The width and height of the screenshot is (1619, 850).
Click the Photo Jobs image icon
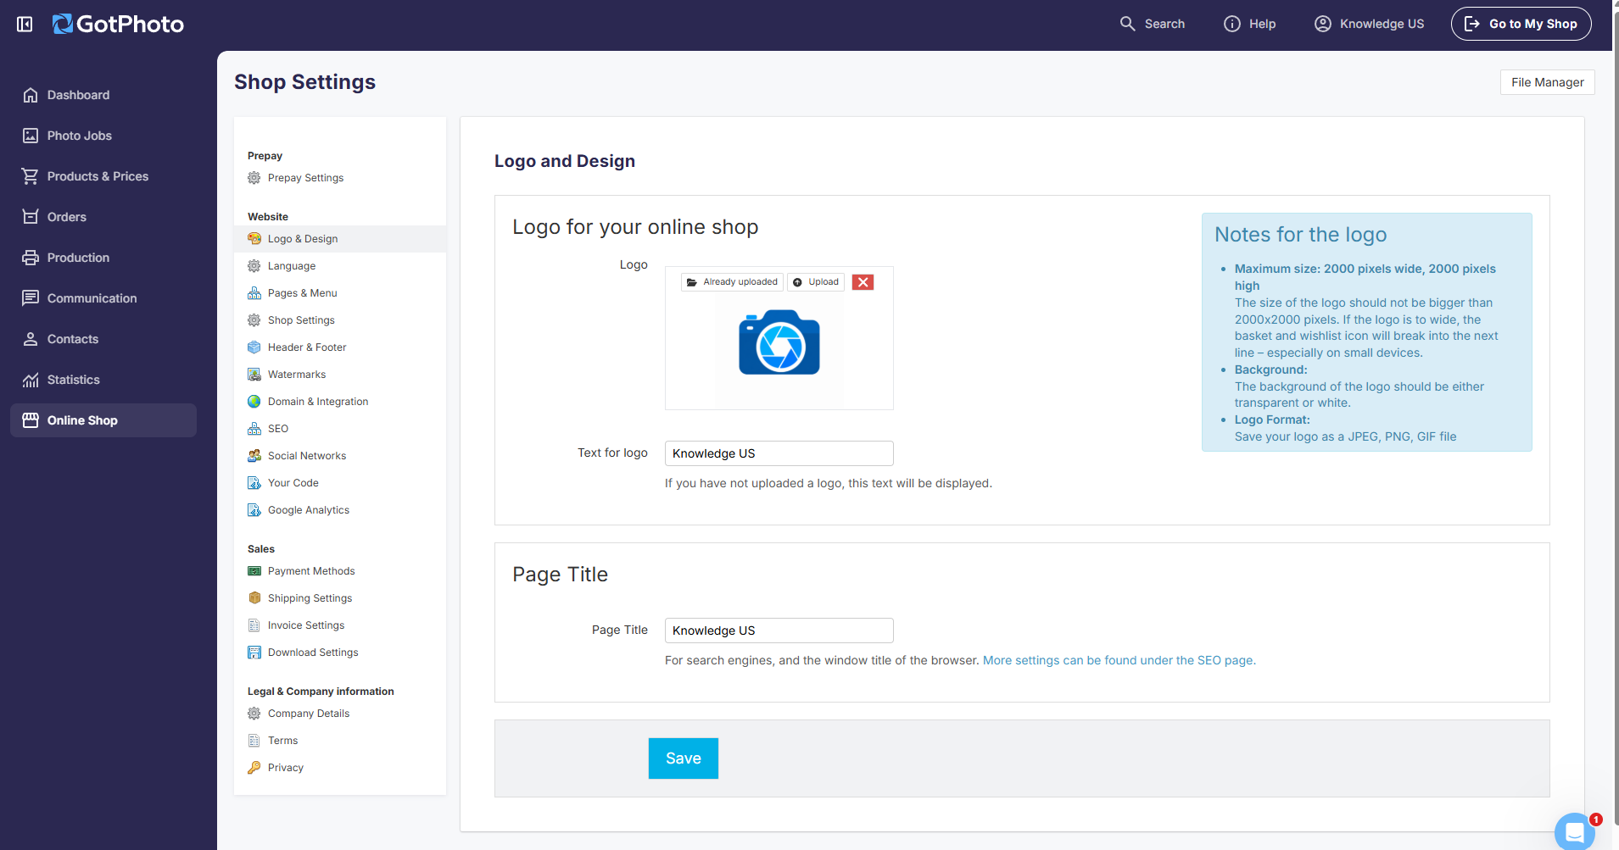coord(31,136)
